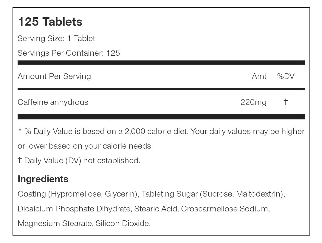The height and width of the screenshot is (243, 322).
Task: Click the 'Serving Size: 1 Tablet' text
Action: (x=56, y=38)
